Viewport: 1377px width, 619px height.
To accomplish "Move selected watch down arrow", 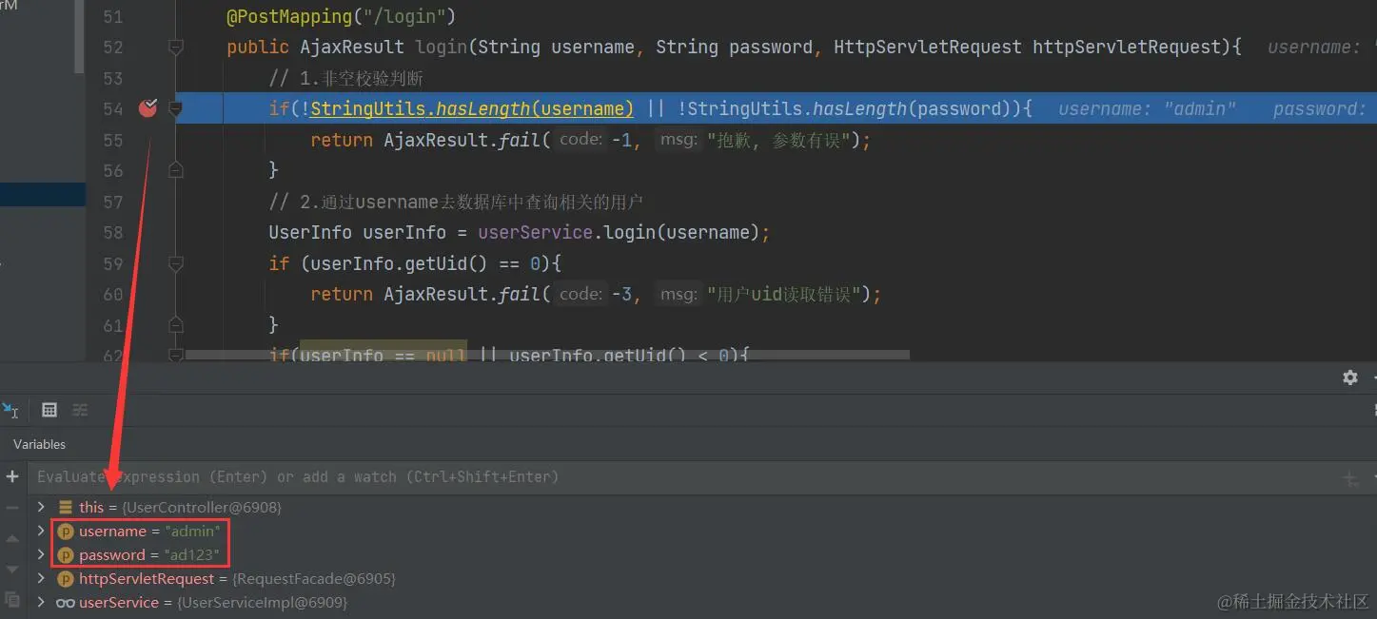I will (12, 569).
